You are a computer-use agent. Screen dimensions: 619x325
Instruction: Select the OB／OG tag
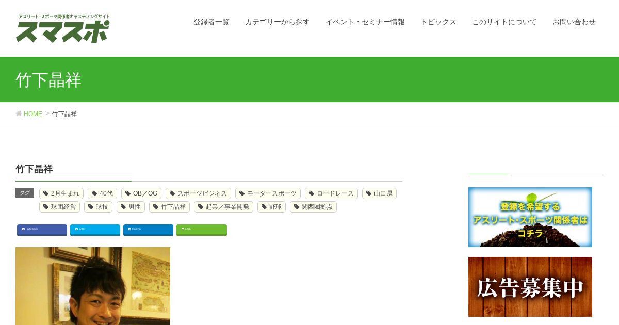(141, 193)
